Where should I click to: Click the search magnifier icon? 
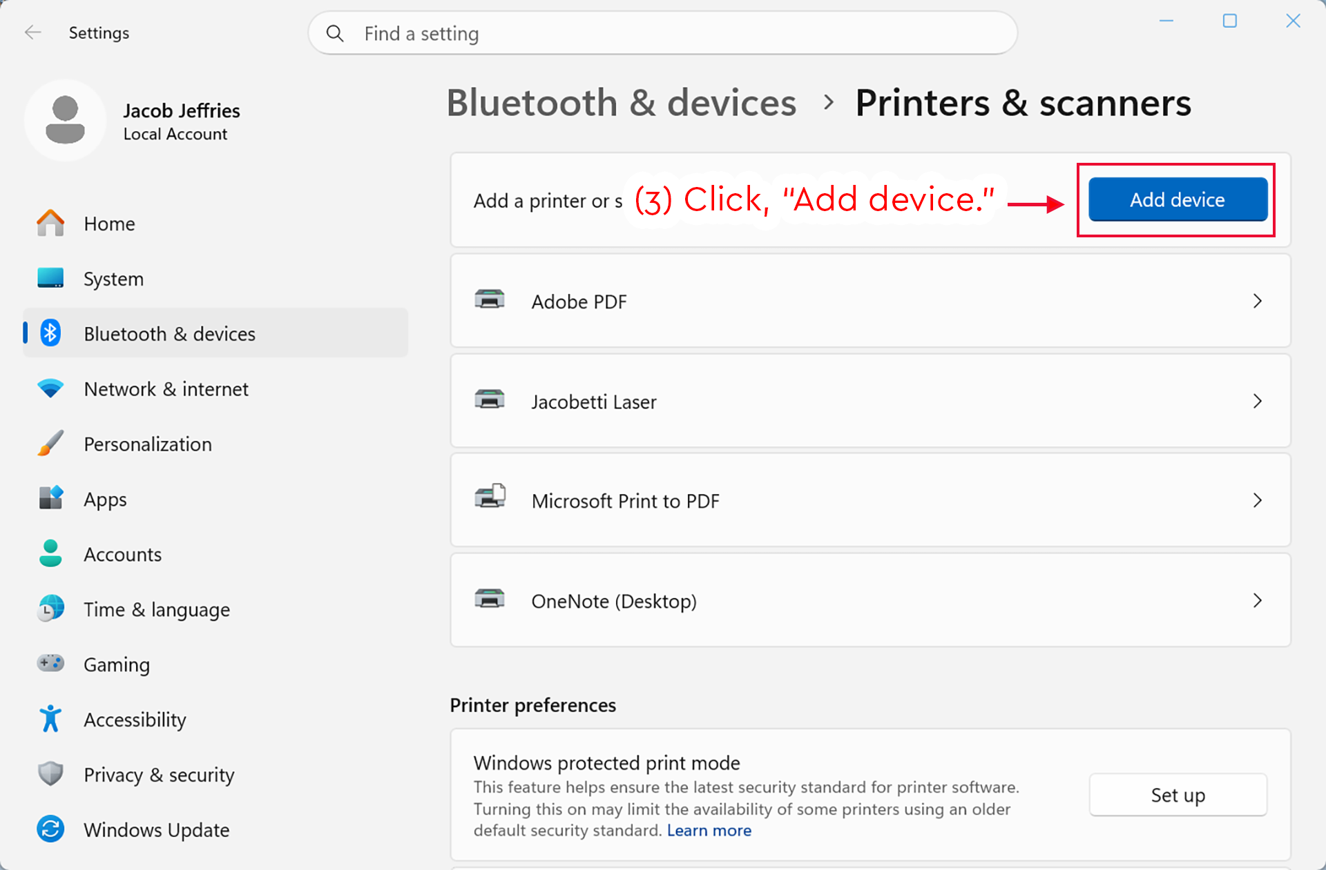335,33
